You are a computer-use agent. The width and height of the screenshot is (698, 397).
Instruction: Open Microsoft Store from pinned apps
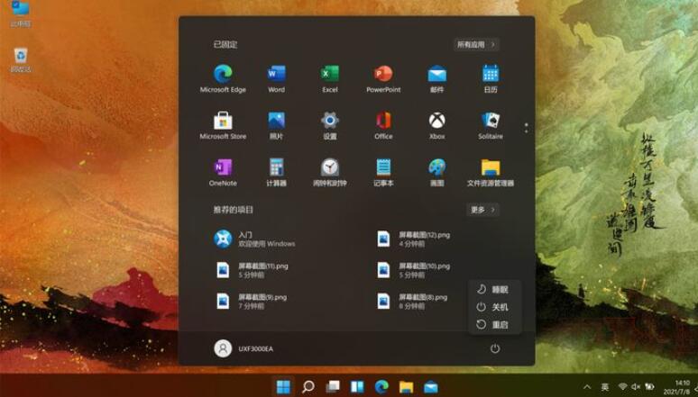pyautogui.click(x=223, y=125)
